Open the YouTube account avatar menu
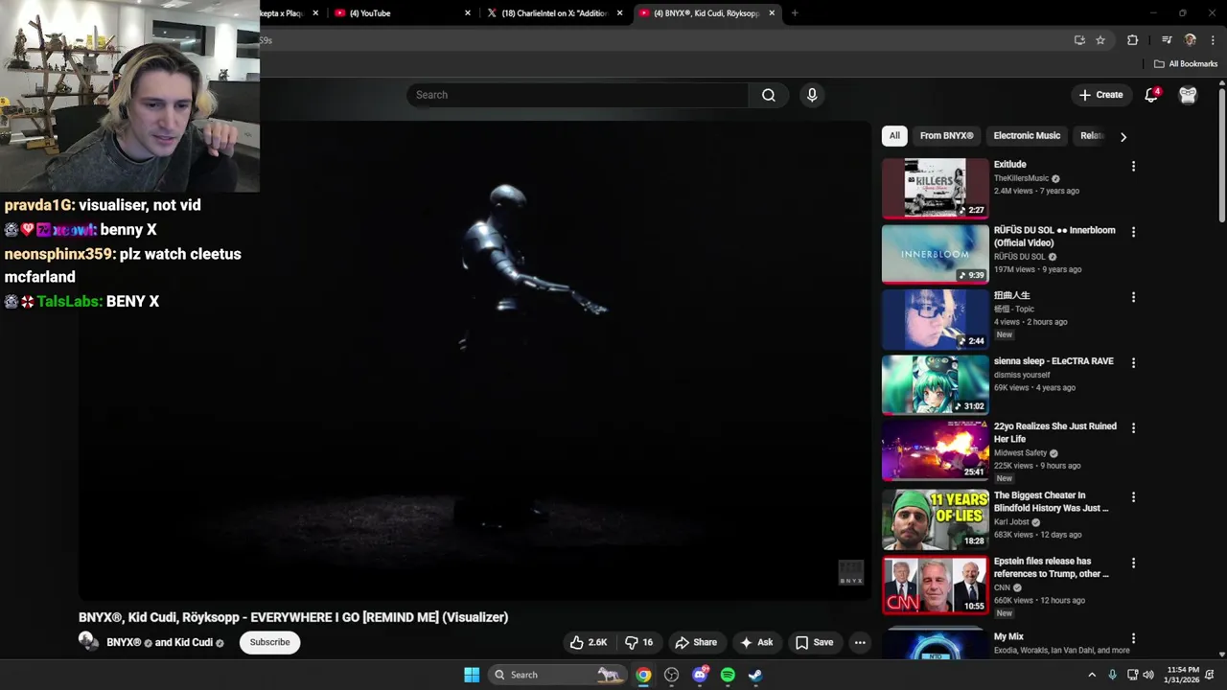1227x690 pixels. point(1188,95)
